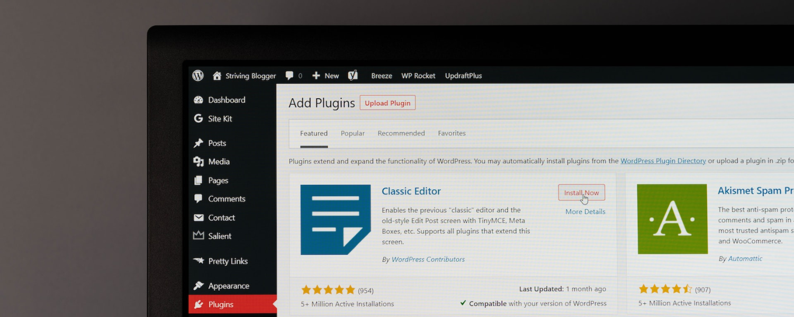Click Classic Editor's "5+ Million Active Installations"
The height and width of the screenshot is (317, 794).
pos(347,304)
